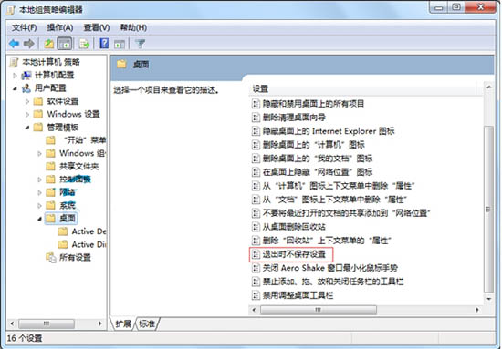
Task: Click settings list vertical scrollbar up arrow
Action: coord(488,87)
